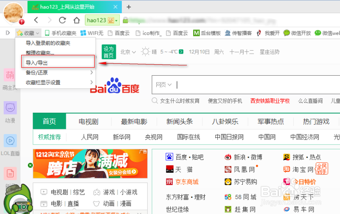The width and height of the screenshot is (340, 214).
Task: Go back with the browser back arrow
Action: click(36, 20)
